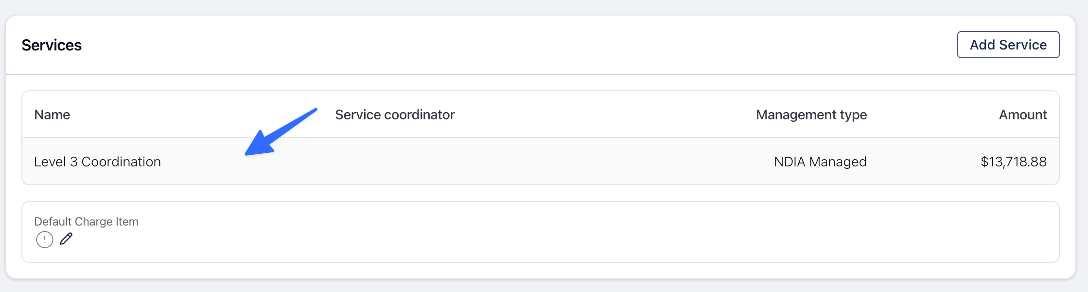This screenshot has width=1088, height=292.
Task: Select the Amount column header
Action: point(1023,114)
